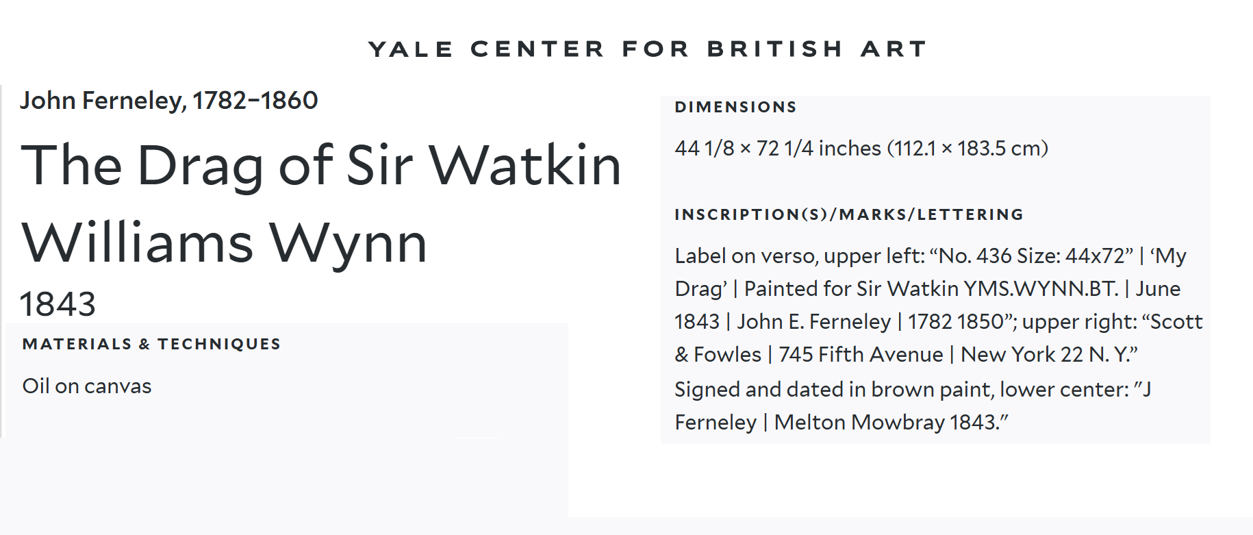
Task: Click the word YALE in the header
Action: [411, 49]
